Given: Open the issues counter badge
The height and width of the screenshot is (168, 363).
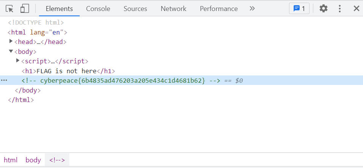Looking at the screenshot, I should tap(299, 8).
